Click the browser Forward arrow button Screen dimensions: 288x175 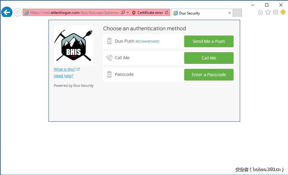click(18, 12)
